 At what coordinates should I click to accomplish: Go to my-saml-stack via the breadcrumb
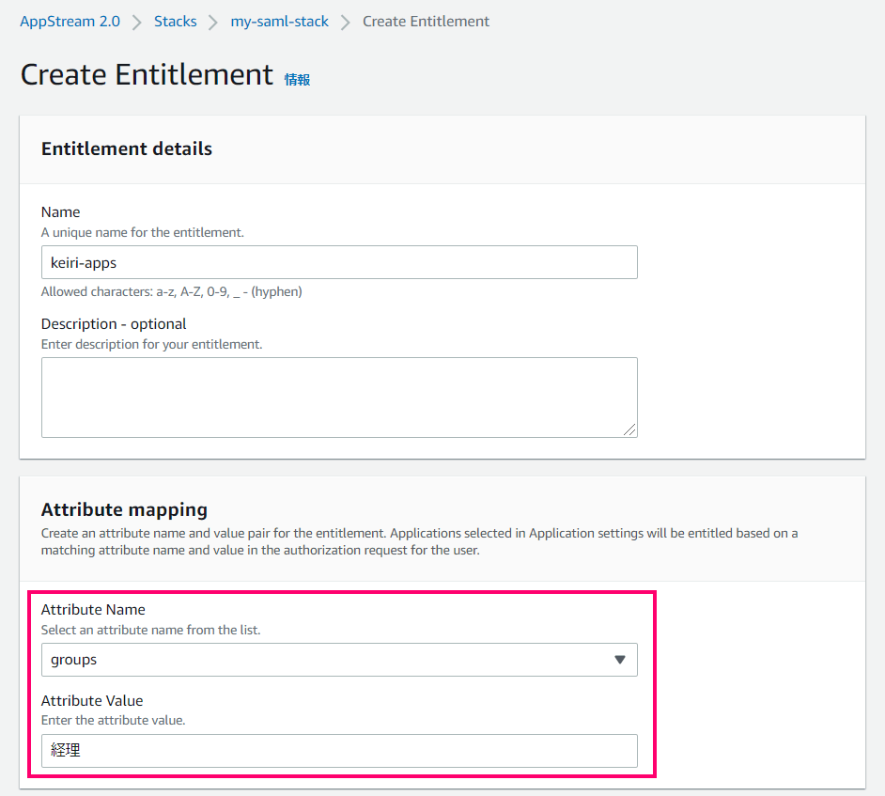(x=279, y=21)
